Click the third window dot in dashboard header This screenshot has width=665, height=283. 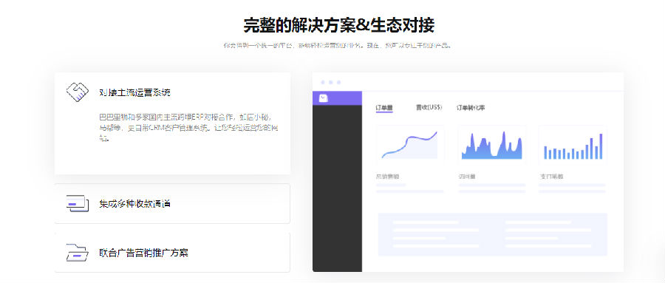click(x=338, y=82)
